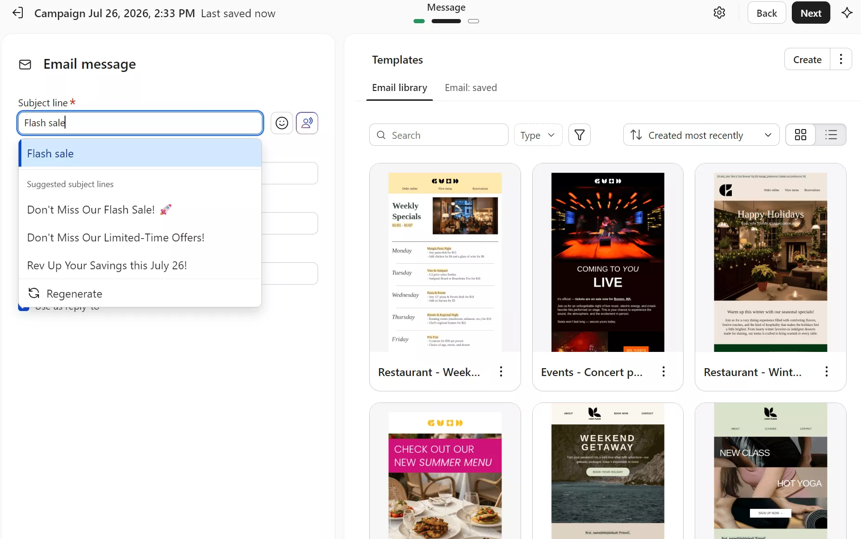Choose 'Don't Miss Our Flash Sale!' suggestion
Screen dimensions: 861x539
tap(140, 210)
